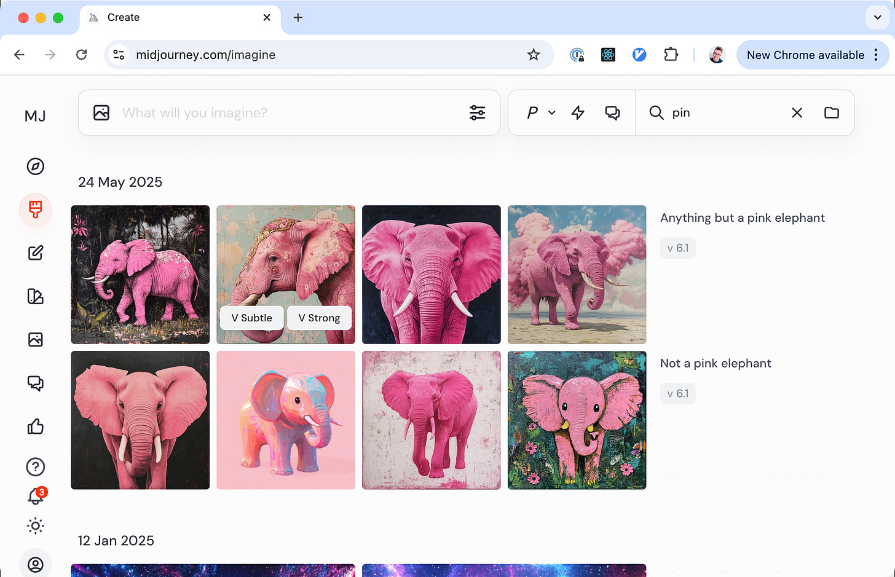Expand the tab search dropdown arrow
This screenshot has width=895, height=577.
coord(877,17)
